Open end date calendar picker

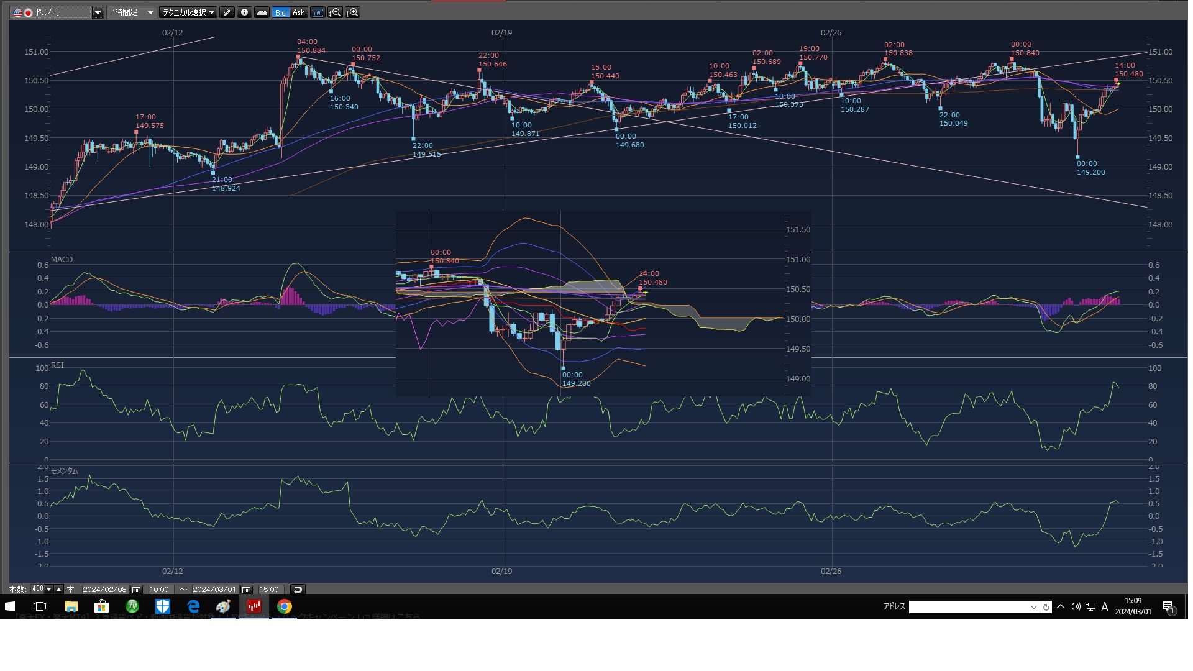(x=247, y=590)
